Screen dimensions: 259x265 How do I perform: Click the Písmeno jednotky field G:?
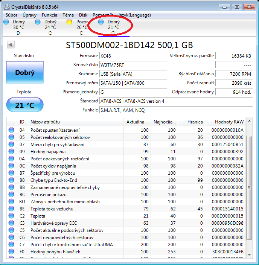coord(133,92)
